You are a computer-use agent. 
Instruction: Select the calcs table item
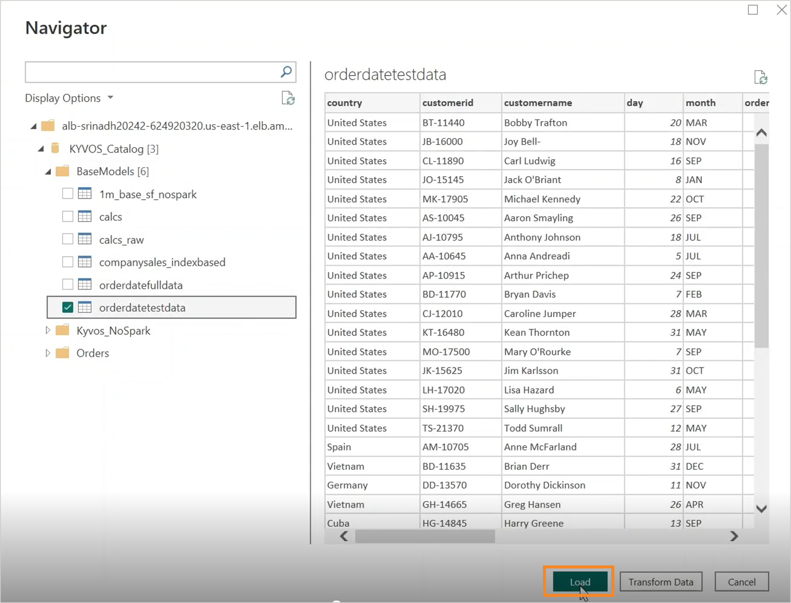click(x=111, y=217)
